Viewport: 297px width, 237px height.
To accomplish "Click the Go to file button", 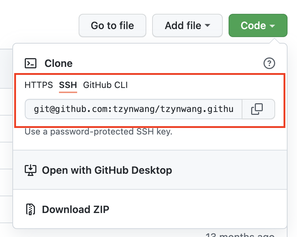I will [112, 25].
